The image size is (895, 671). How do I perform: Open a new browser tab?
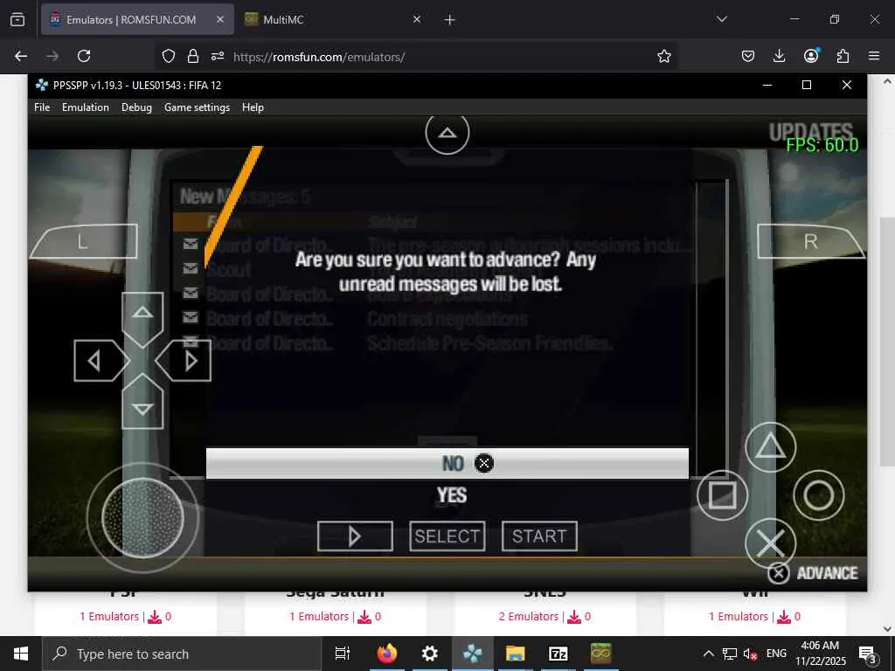[x=450, y=19]
